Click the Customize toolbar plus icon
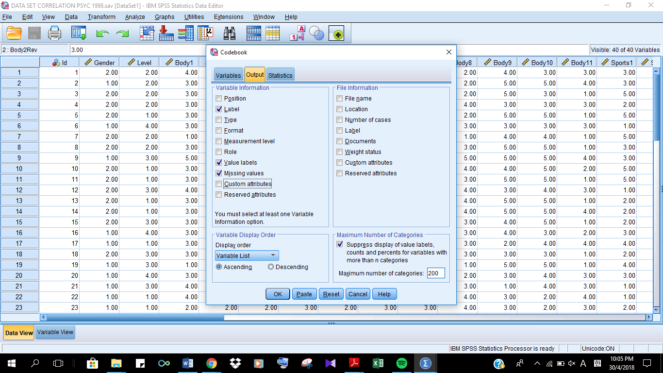663x373 pixels. 336,33
